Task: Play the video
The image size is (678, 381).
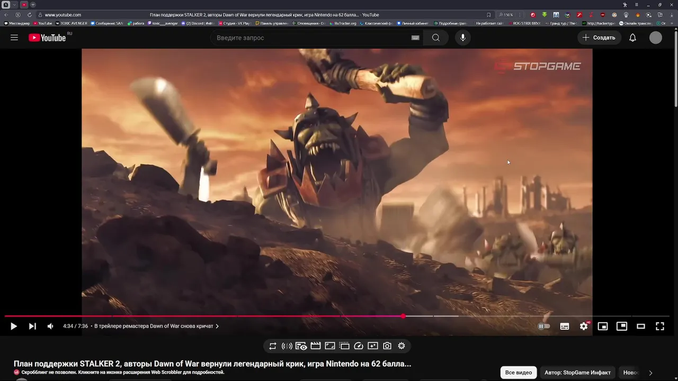Action: [x=14, y=326]
